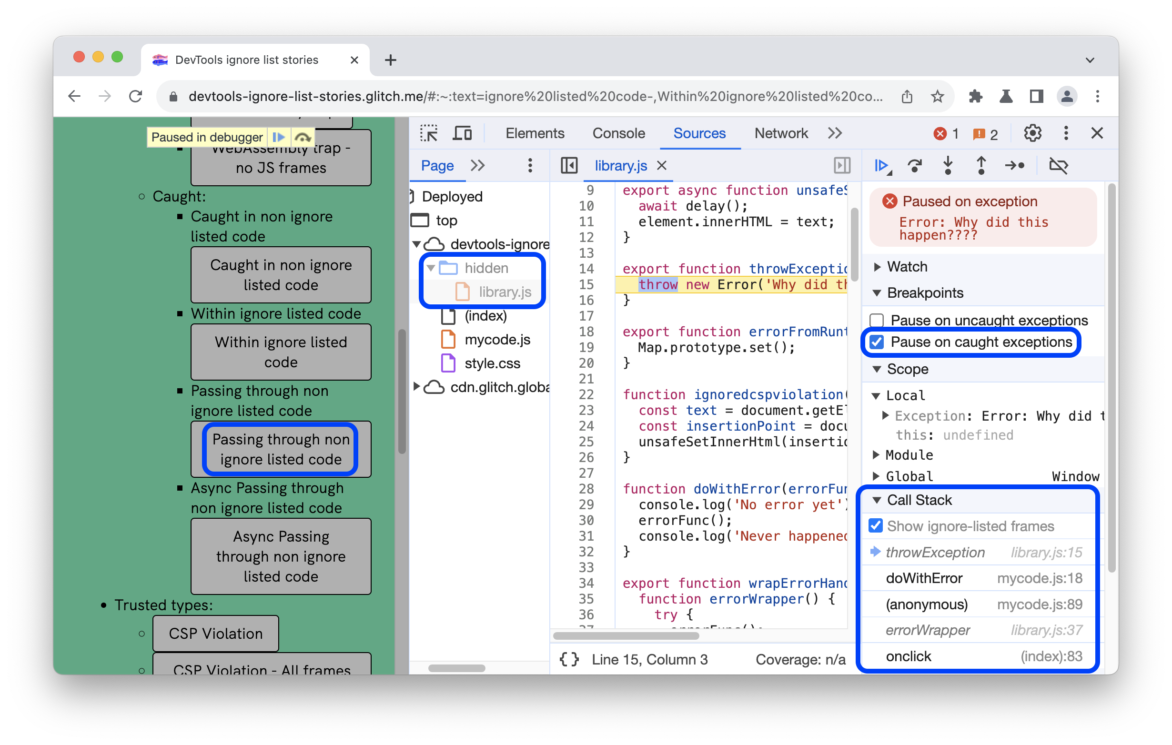Viewport: 1172px width, 745px height.
Task: Click the Step over next function call icon
Action: (916, 166)
